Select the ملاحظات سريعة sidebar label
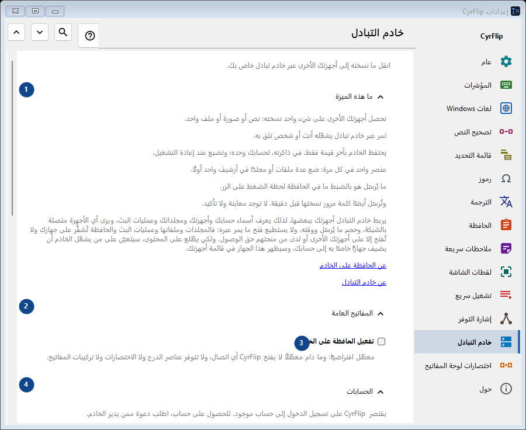Screen dimensions: 526x430 (x=468, y=248)
